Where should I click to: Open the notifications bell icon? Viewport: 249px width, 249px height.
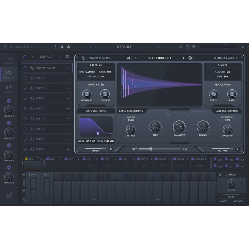click(68, 47)
